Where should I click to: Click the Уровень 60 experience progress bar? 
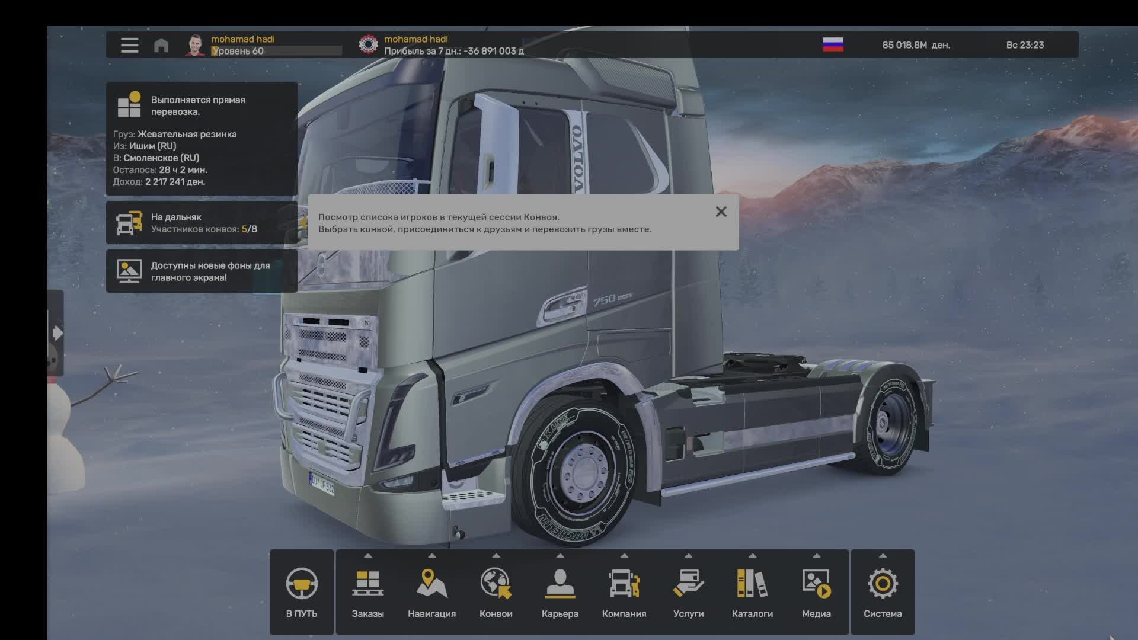[276, 51]
